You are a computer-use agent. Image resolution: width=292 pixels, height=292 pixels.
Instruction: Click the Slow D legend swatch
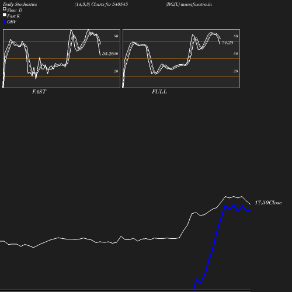pyautogui.click(x=5, y=9)
